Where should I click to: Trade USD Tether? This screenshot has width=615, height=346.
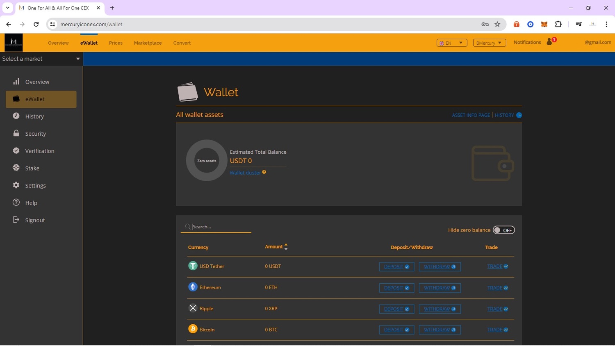tap(497, 266)
